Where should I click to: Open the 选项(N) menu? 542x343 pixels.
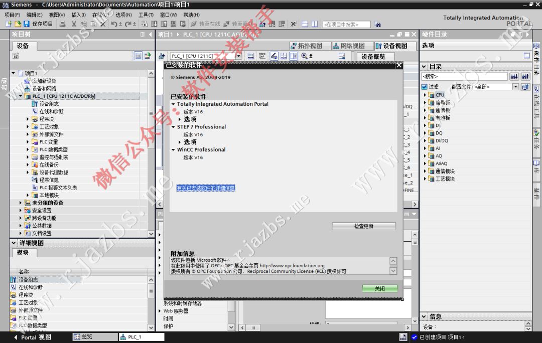[x=123, y=15]
